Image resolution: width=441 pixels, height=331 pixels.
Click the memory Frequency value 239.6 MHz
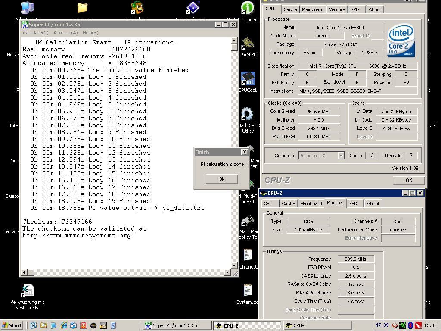355,259
